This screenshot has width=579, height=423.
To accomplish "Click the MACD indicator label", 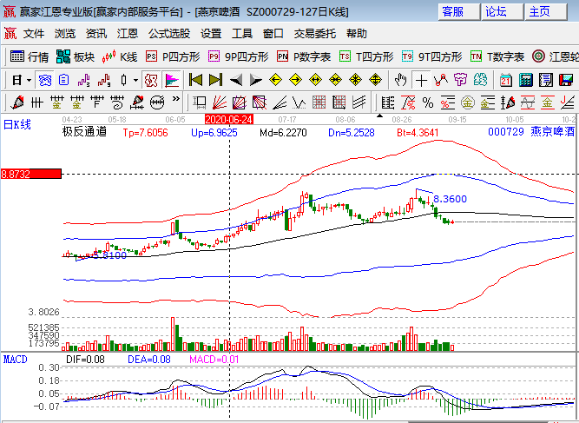I will (15, 359).
